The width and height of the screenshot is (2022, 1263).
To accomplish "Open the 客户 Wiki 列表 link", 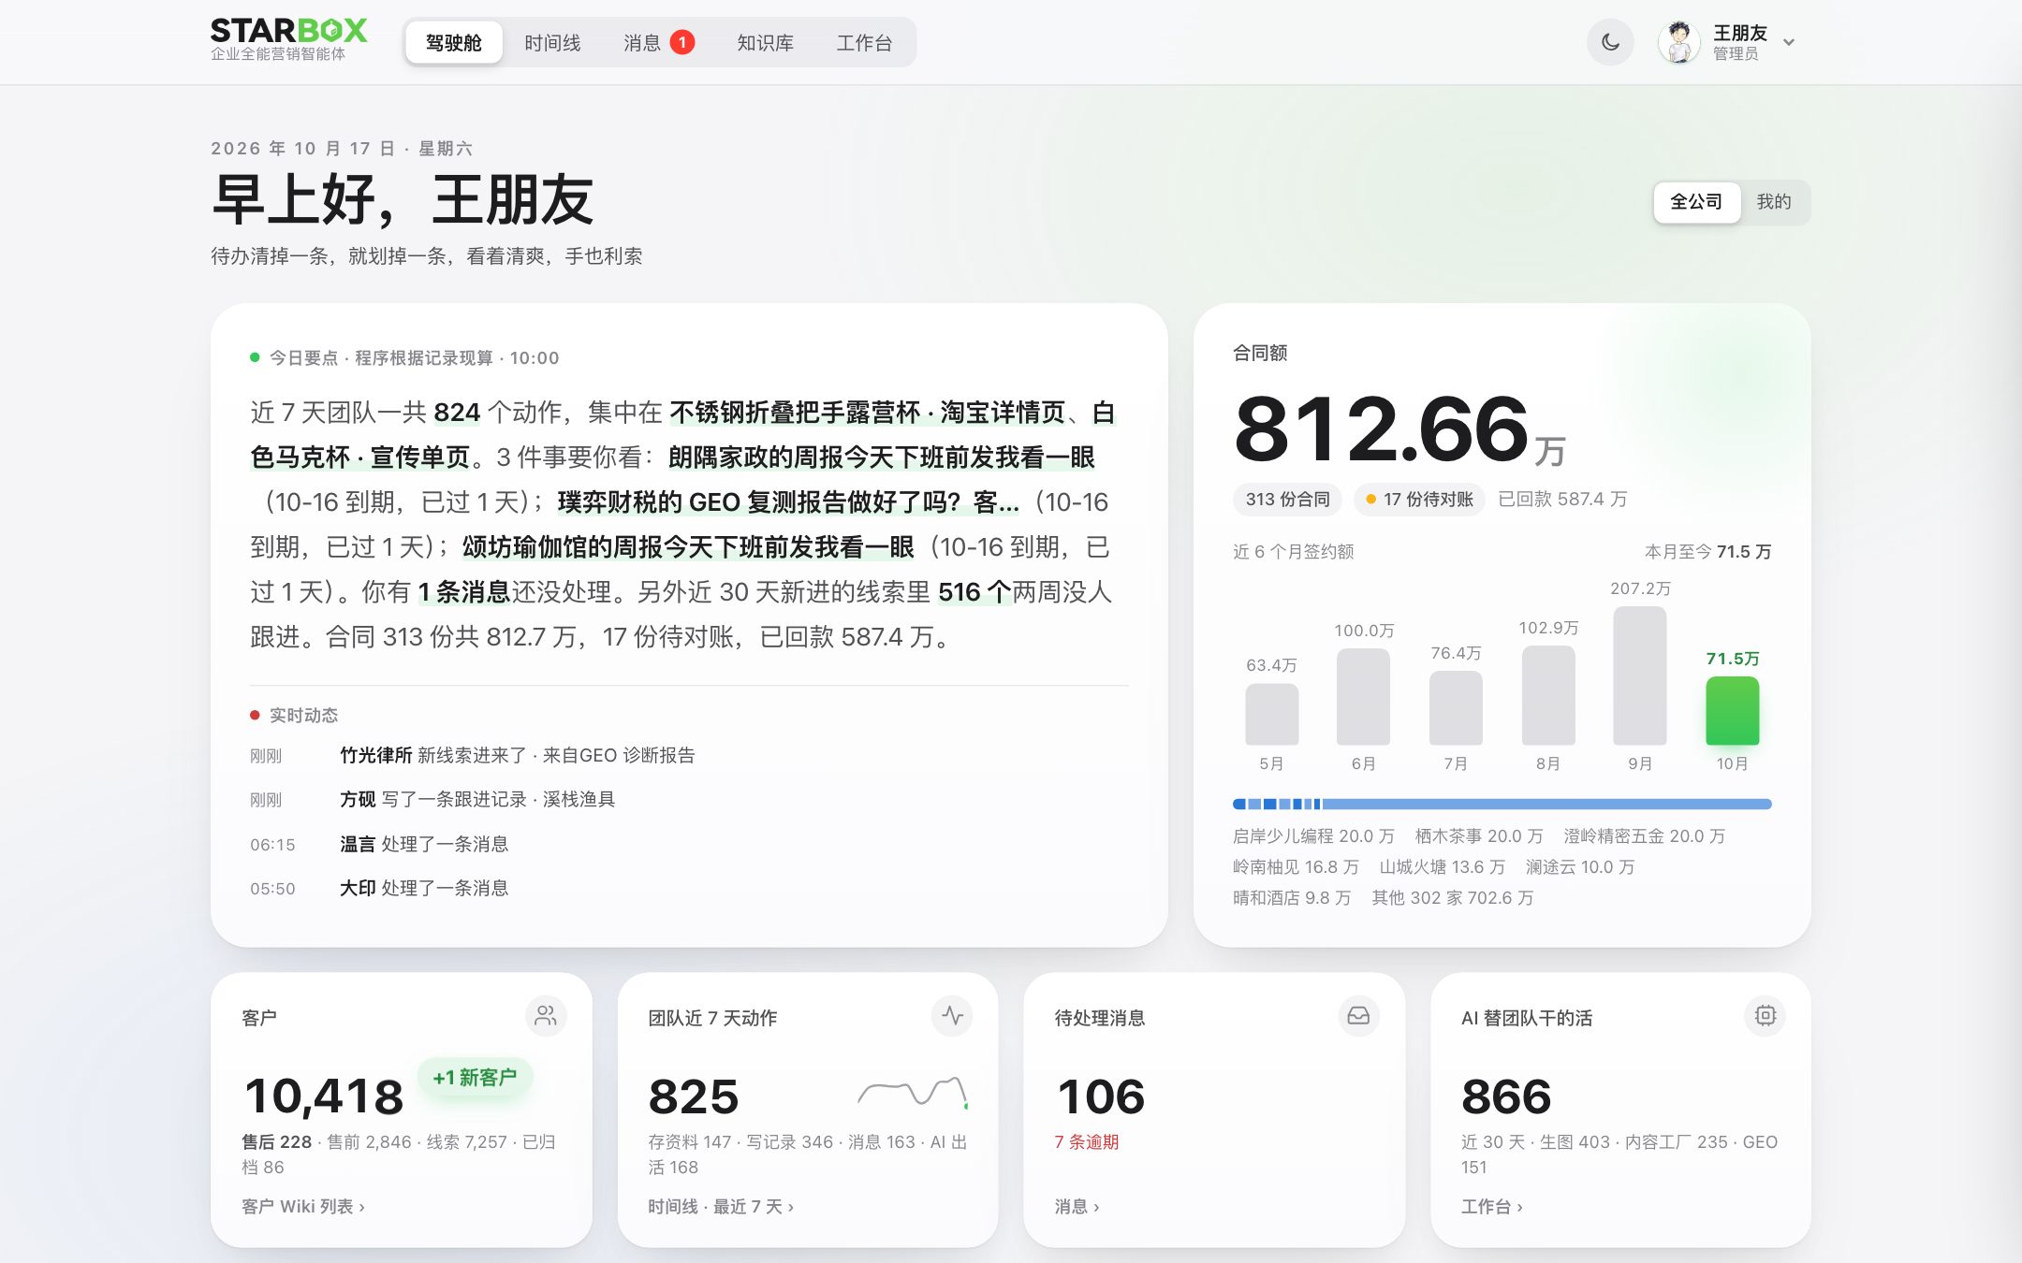I will click(303, 1207).
